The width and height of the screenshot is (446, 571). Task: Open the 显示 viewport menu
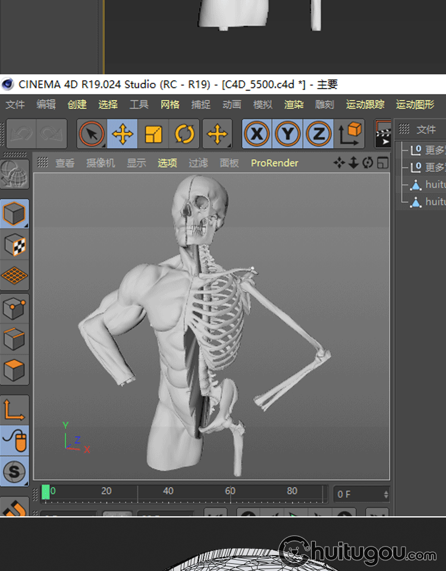coord(136,163)
